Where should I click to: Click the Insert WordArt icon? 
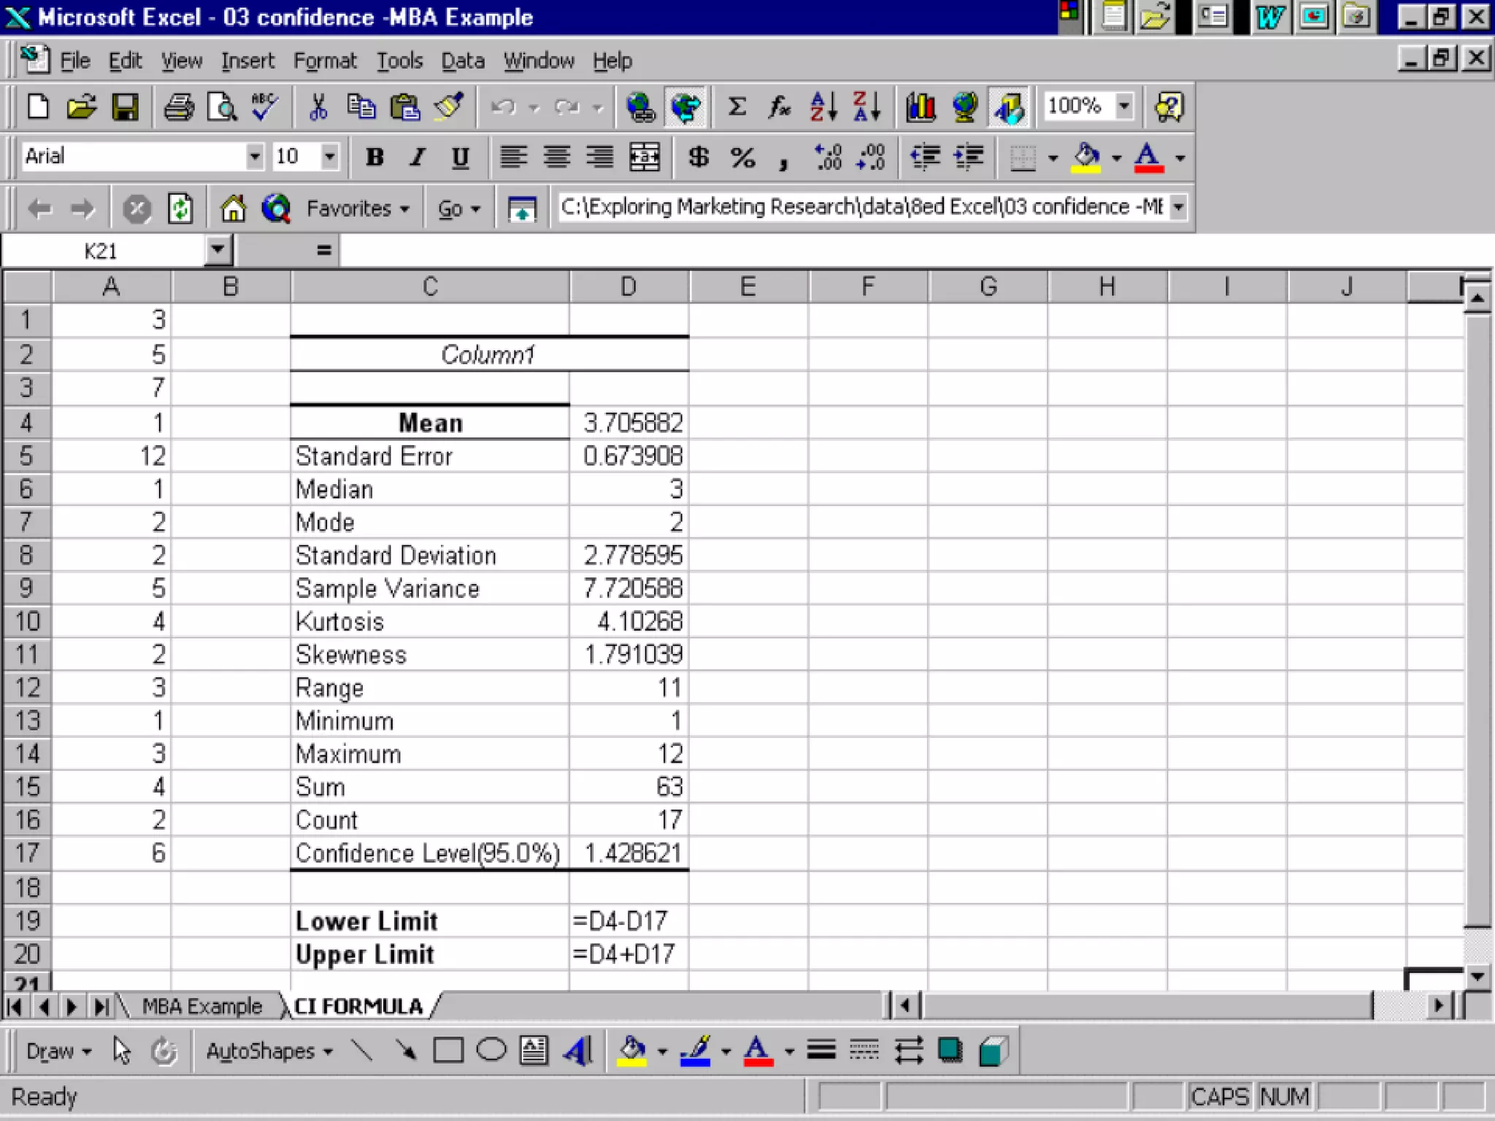coord(578,1051)
